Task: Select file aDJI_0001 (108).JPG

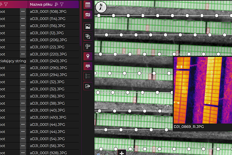Action: point(48,12)
